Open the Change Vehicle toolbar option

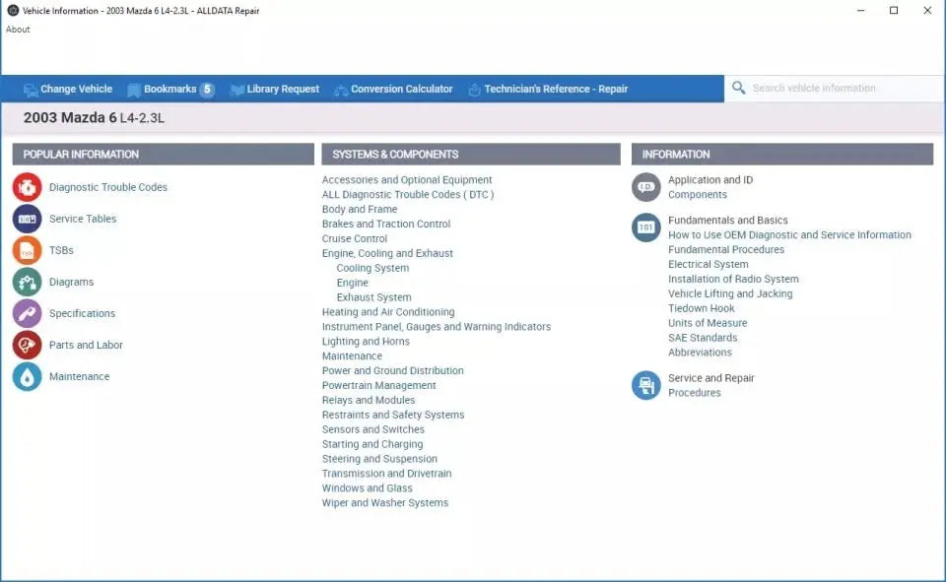click(x=68, y=90)
